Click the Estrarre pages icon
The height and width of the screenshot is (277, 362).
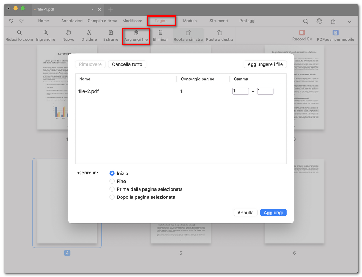(111, 33)
